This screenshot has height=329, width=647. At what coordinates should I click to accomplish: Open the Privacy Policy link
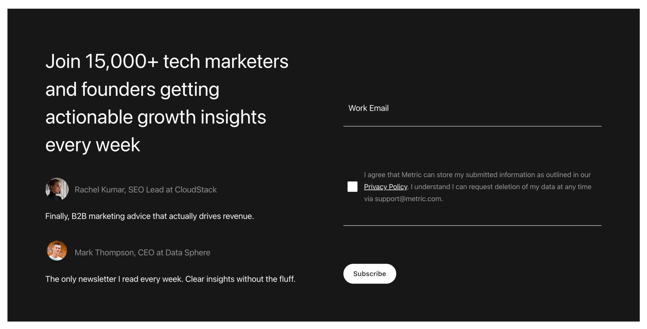(x=385, y=187)
